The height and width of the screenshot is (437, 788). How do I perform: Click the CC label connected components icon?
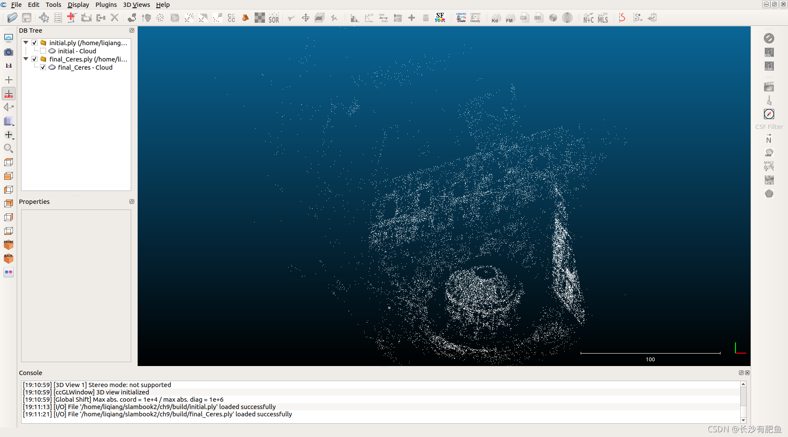[231, 18]
